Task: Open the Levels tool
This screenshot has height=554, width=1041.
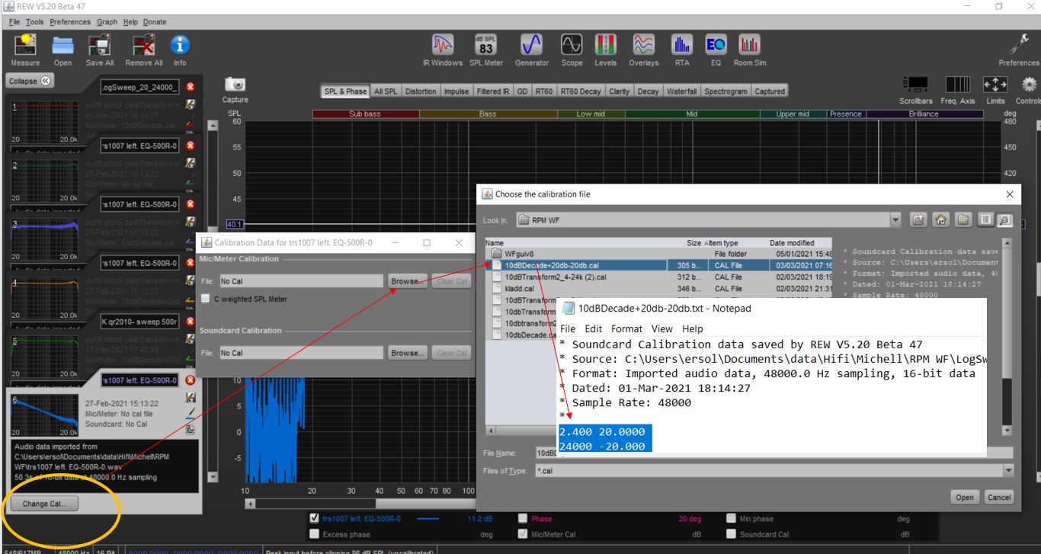Action: point(606,45)
